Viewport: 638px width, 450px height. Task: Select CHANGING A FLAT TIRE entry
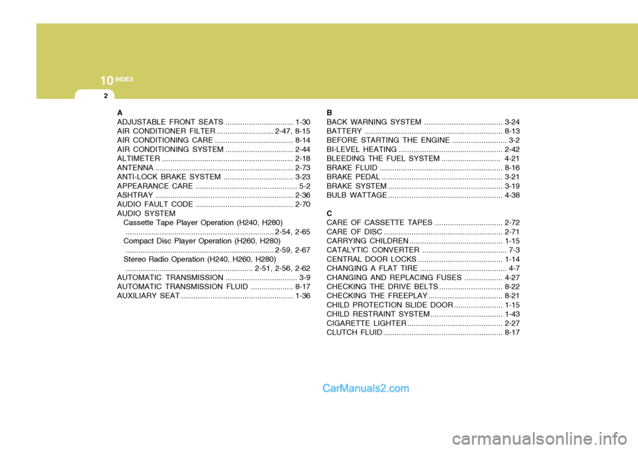point(423,268)
